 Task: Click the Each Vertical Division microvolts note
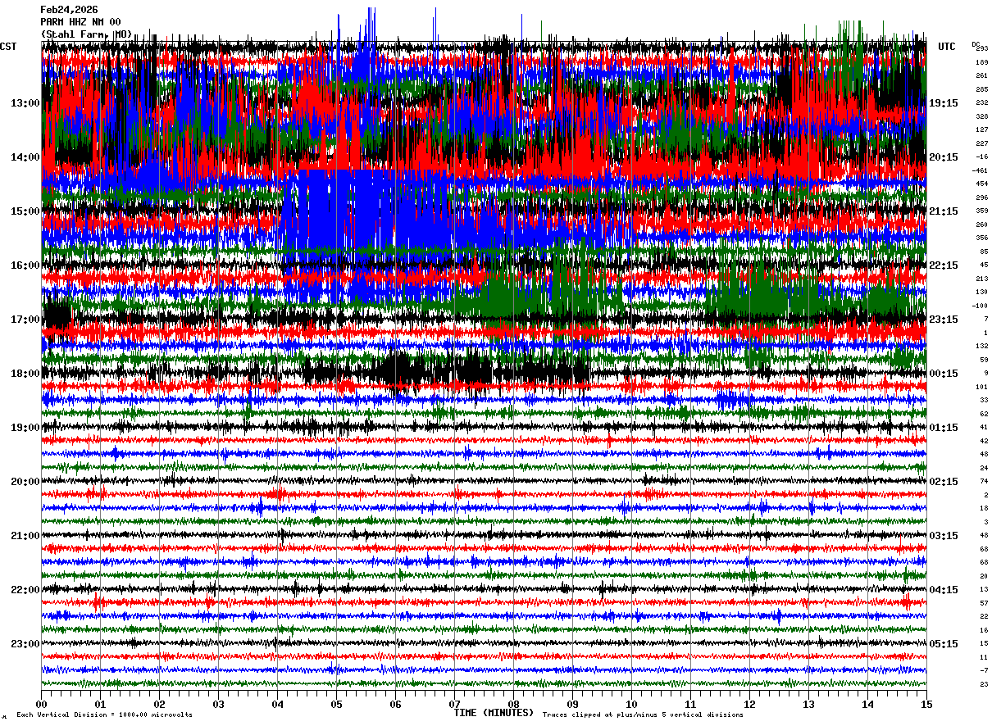[x=104, y=715]
